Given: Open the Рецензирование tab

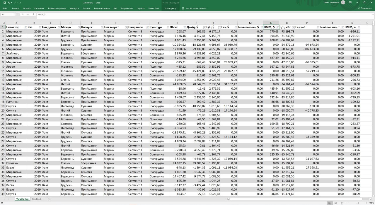Looking at the screenshot, I should [x=102, y=8].
